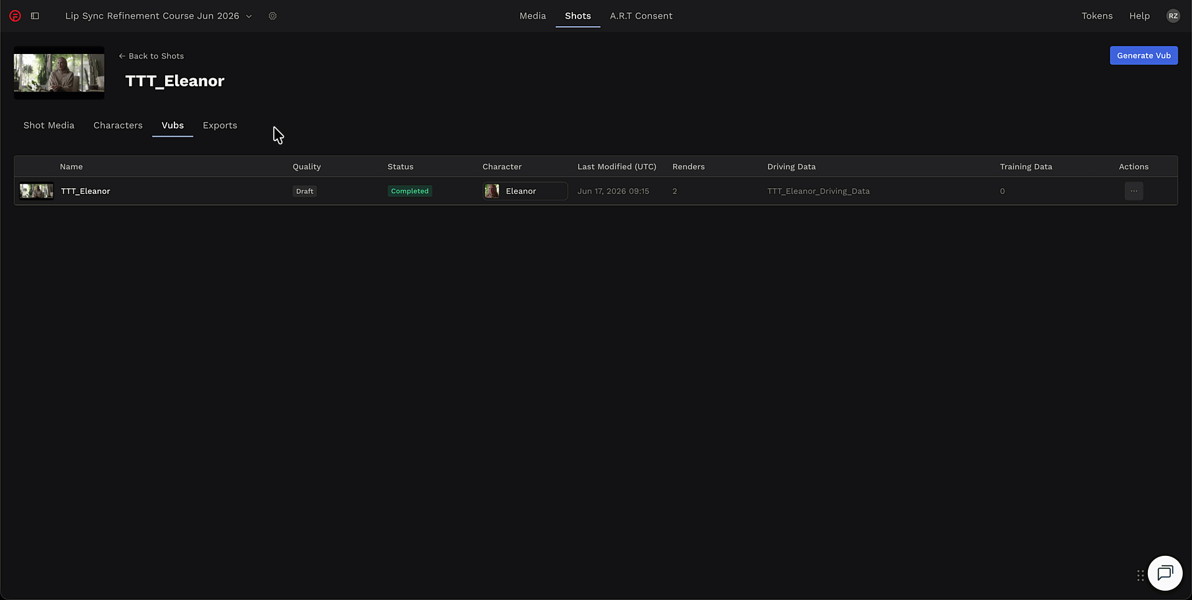Screen dimensions: 1192x600
Task: Click the Last Modified (UTC) column header
Action: pos(616,166)
